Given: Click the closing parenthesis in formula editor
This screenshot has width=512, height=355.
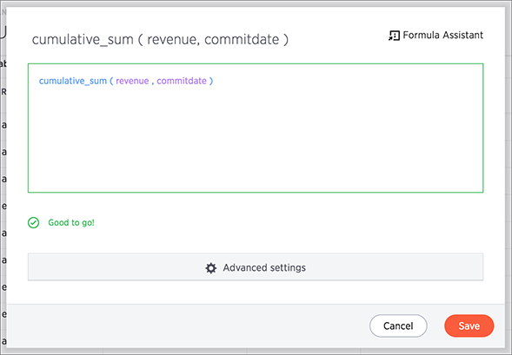Looking at the screenshot, I should pyautogui.click(x=211, y=81).
